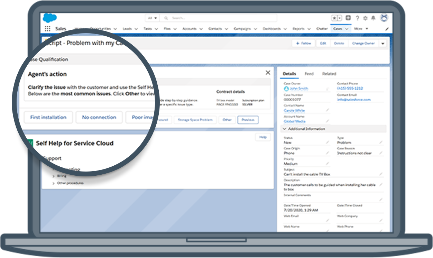433x258 pixels.
Task: Click the Follow button
Action: click(x=303, y=44)
